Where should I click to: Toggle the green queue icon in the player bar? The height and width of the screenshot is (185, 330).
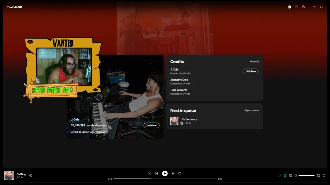[285, 175]
